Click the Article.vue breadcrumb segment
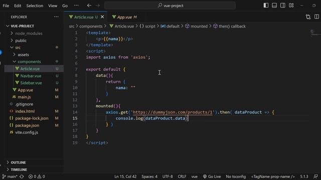 coord(121,26)
